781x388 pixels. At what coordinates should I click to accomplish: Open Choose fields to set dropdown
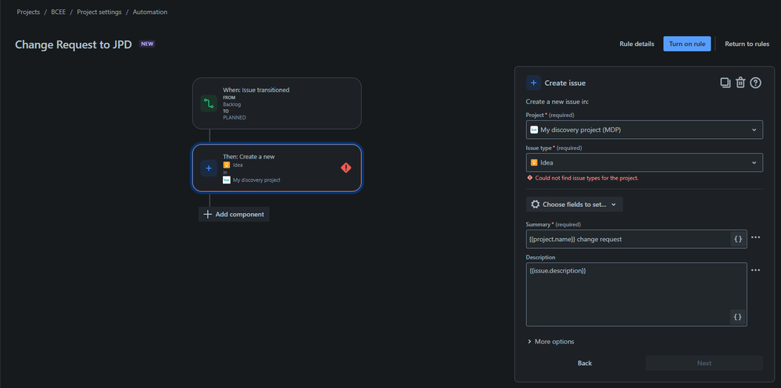[x=575, y=205]
